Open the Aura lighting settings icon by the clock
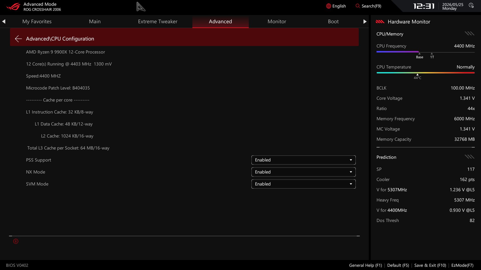The width and height of the screenshot is (481, 270). [471, 5]
